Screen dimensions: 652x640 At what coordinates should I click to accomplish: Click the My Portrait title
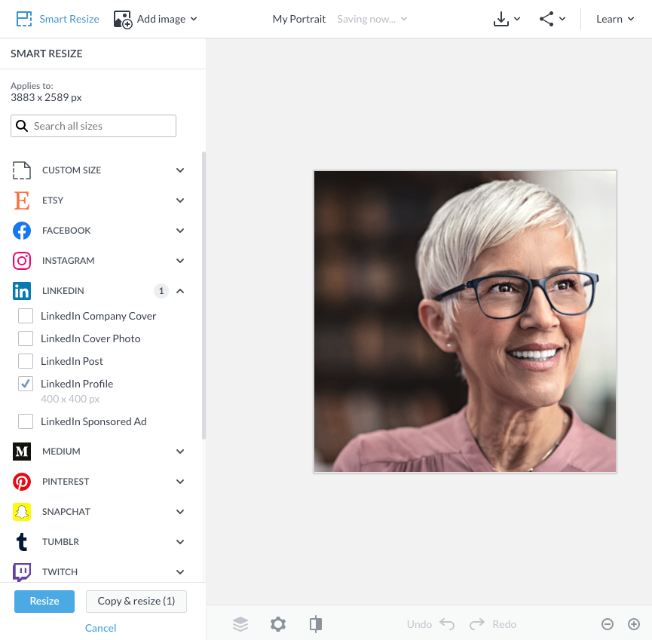299,19
